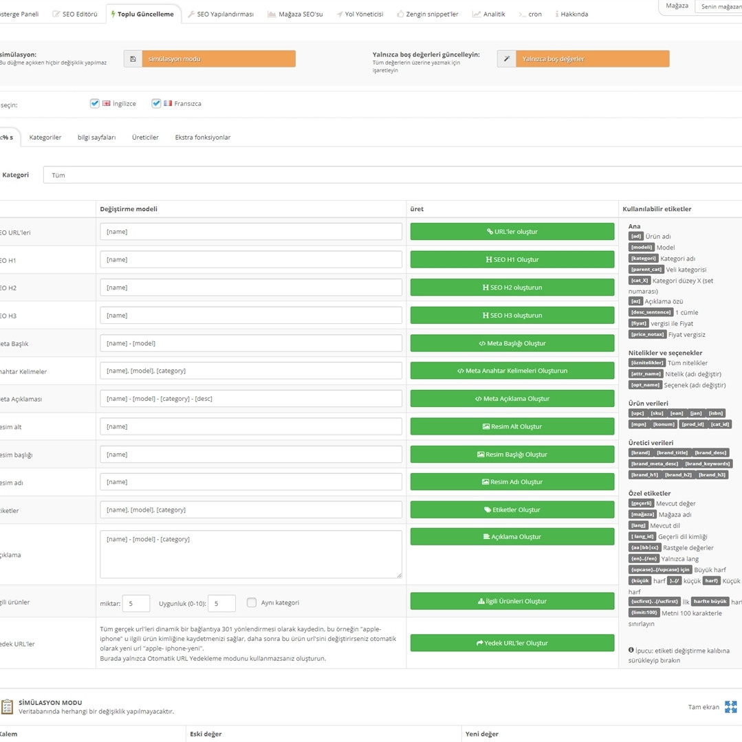This screenshot has width=742, height=742.
Task: Click Resim Alt Oluştur button
Action: point(512,426)
